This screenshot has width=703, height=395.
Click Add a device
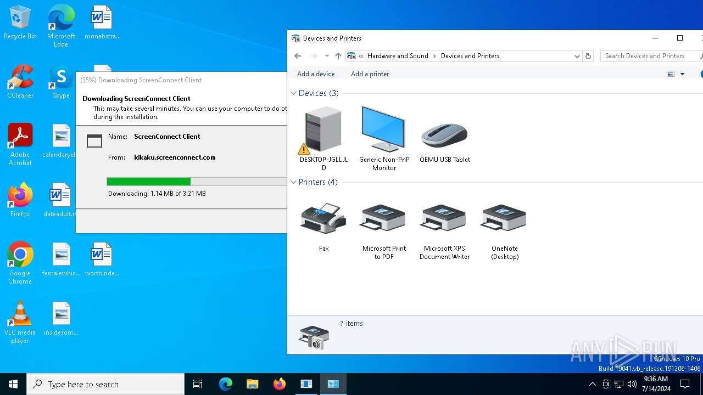(316, 74)
